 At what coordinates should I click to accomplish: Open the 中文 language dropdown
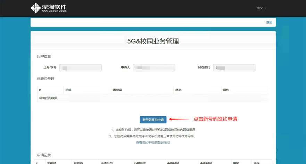261,8
